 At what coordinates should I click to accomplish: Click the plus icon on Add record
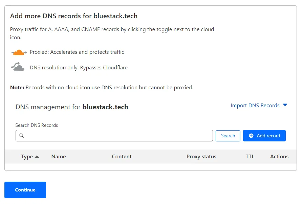point(251,136)
